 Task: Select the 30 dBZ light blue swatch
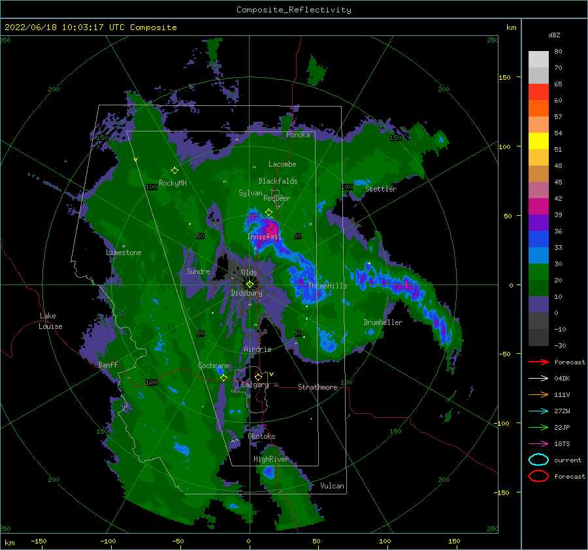pyautogui.click(x=538, y=255)
